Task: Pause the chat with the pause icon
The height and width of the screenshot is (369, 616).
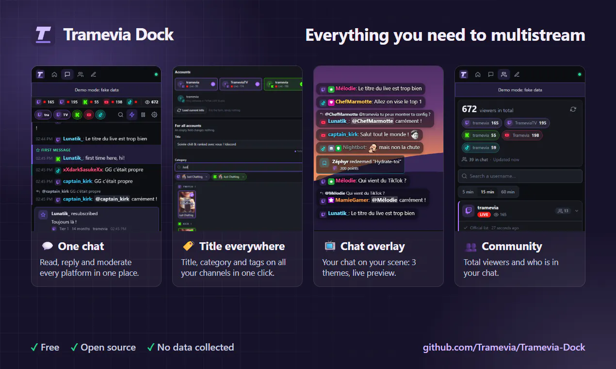Action: click(143, 115)
